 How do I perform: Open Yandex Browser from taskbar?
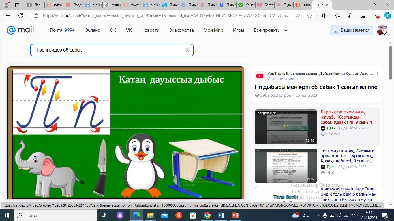(x=179, y=215)
